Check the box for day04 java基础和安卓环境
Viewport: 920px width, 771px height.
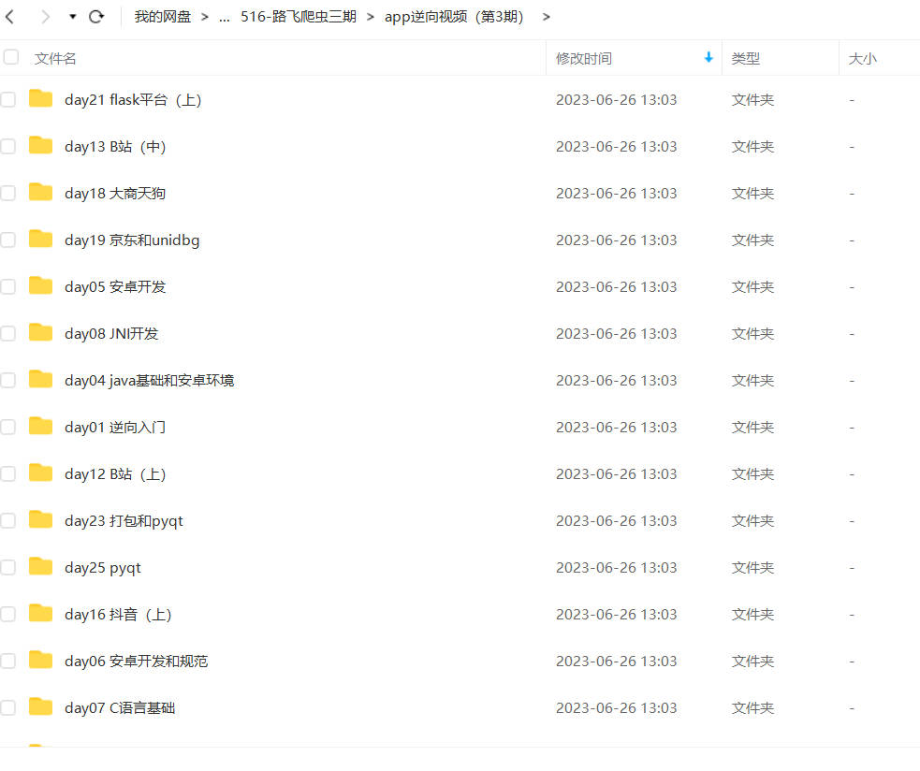click(8, 380)
